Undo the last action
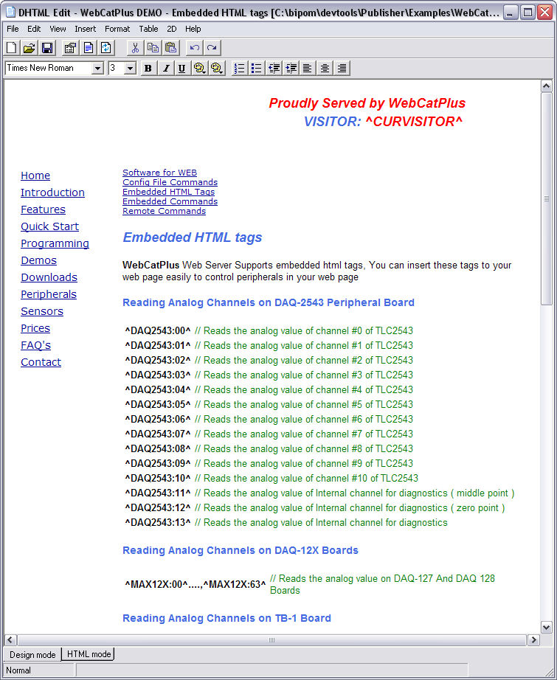The width and height of the screenshot is (557, 680). 194,48
